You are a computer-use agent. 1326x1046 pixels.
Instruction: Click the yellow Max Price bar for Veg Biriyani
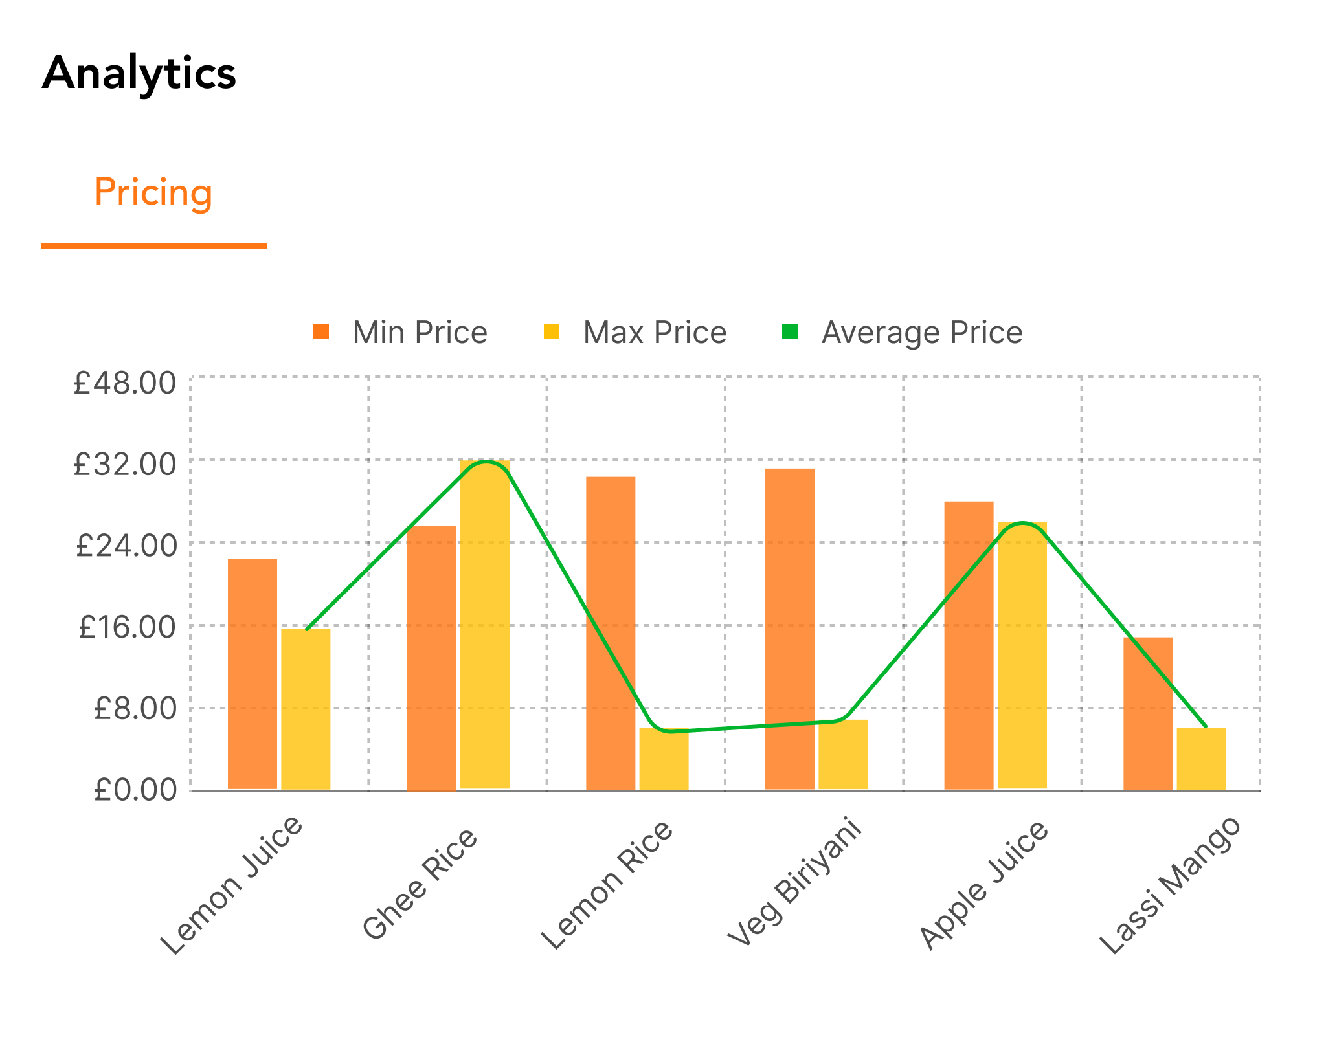(843, 754)
